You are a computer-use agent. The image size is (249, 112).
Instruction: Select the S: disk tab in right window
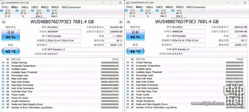pyautogui.click(x=148, y=13)
